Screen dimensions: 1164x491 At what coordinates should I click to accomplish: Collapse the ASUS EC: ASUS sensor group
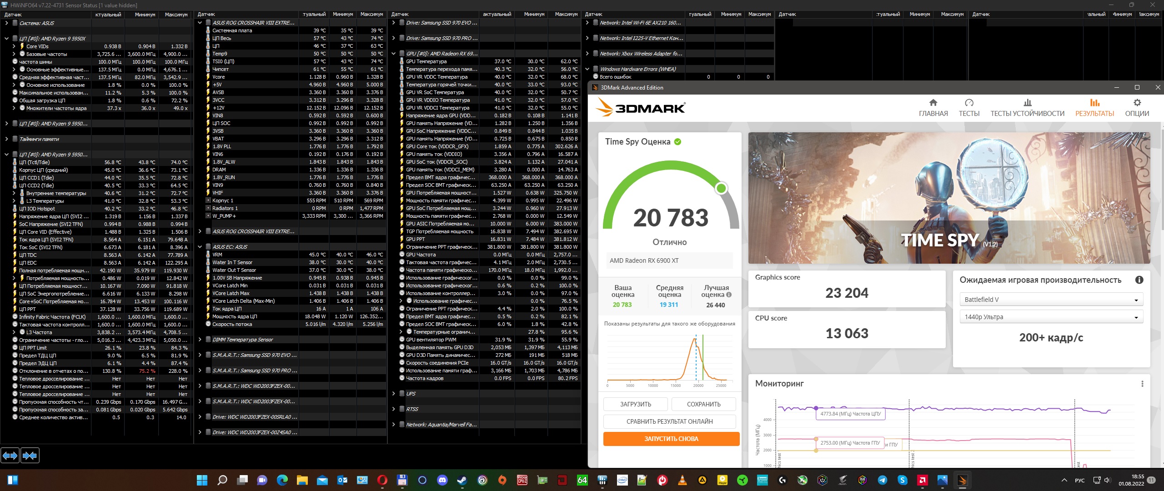tap(200, 247)
